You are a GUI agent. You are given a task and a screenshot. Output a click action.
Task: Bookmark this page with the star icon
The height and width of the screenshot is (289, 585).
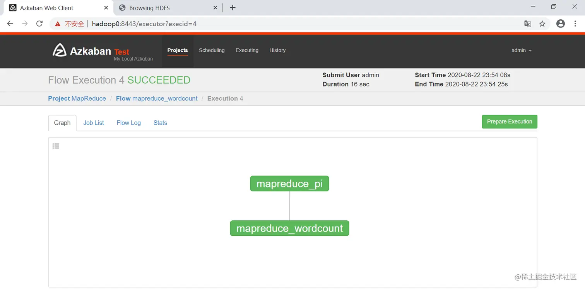click(x=542, y=24)
